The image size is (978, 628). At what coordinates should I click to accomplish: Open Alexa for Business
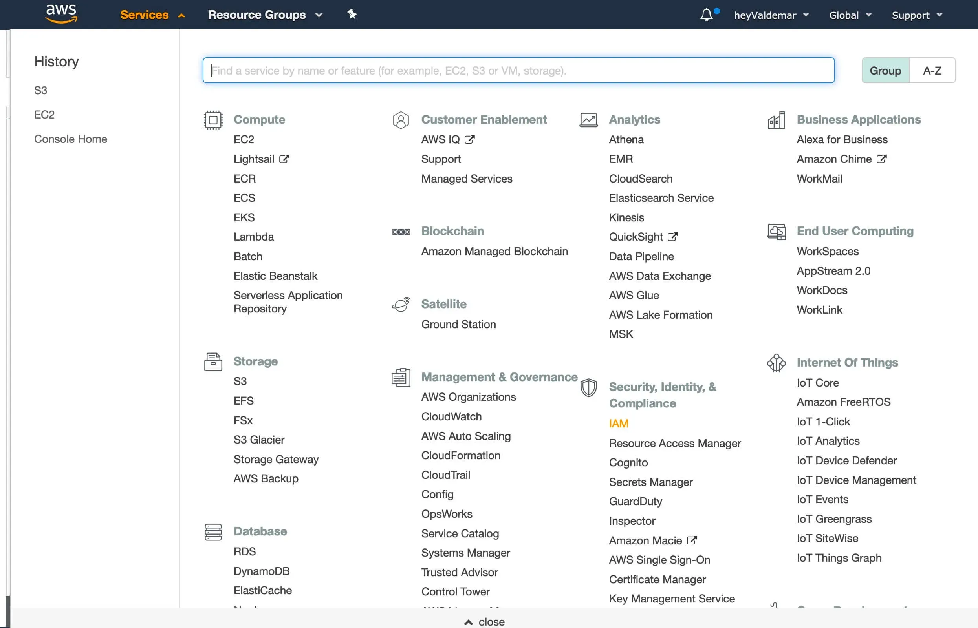coord(842,139)
